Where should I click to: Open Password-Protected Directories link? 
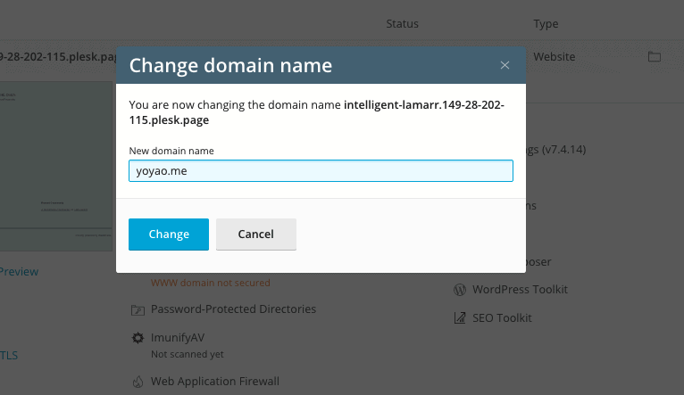(x=233, y=309)
